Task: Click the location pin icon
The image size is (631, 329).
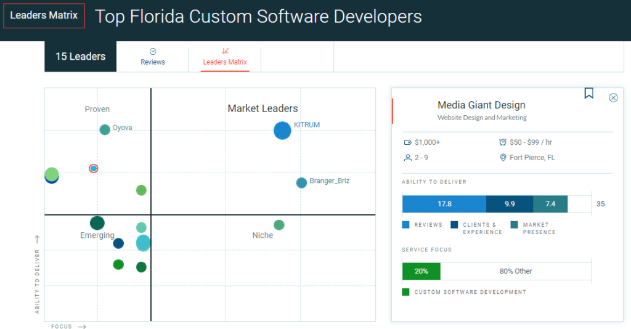Action: [503, 158]
